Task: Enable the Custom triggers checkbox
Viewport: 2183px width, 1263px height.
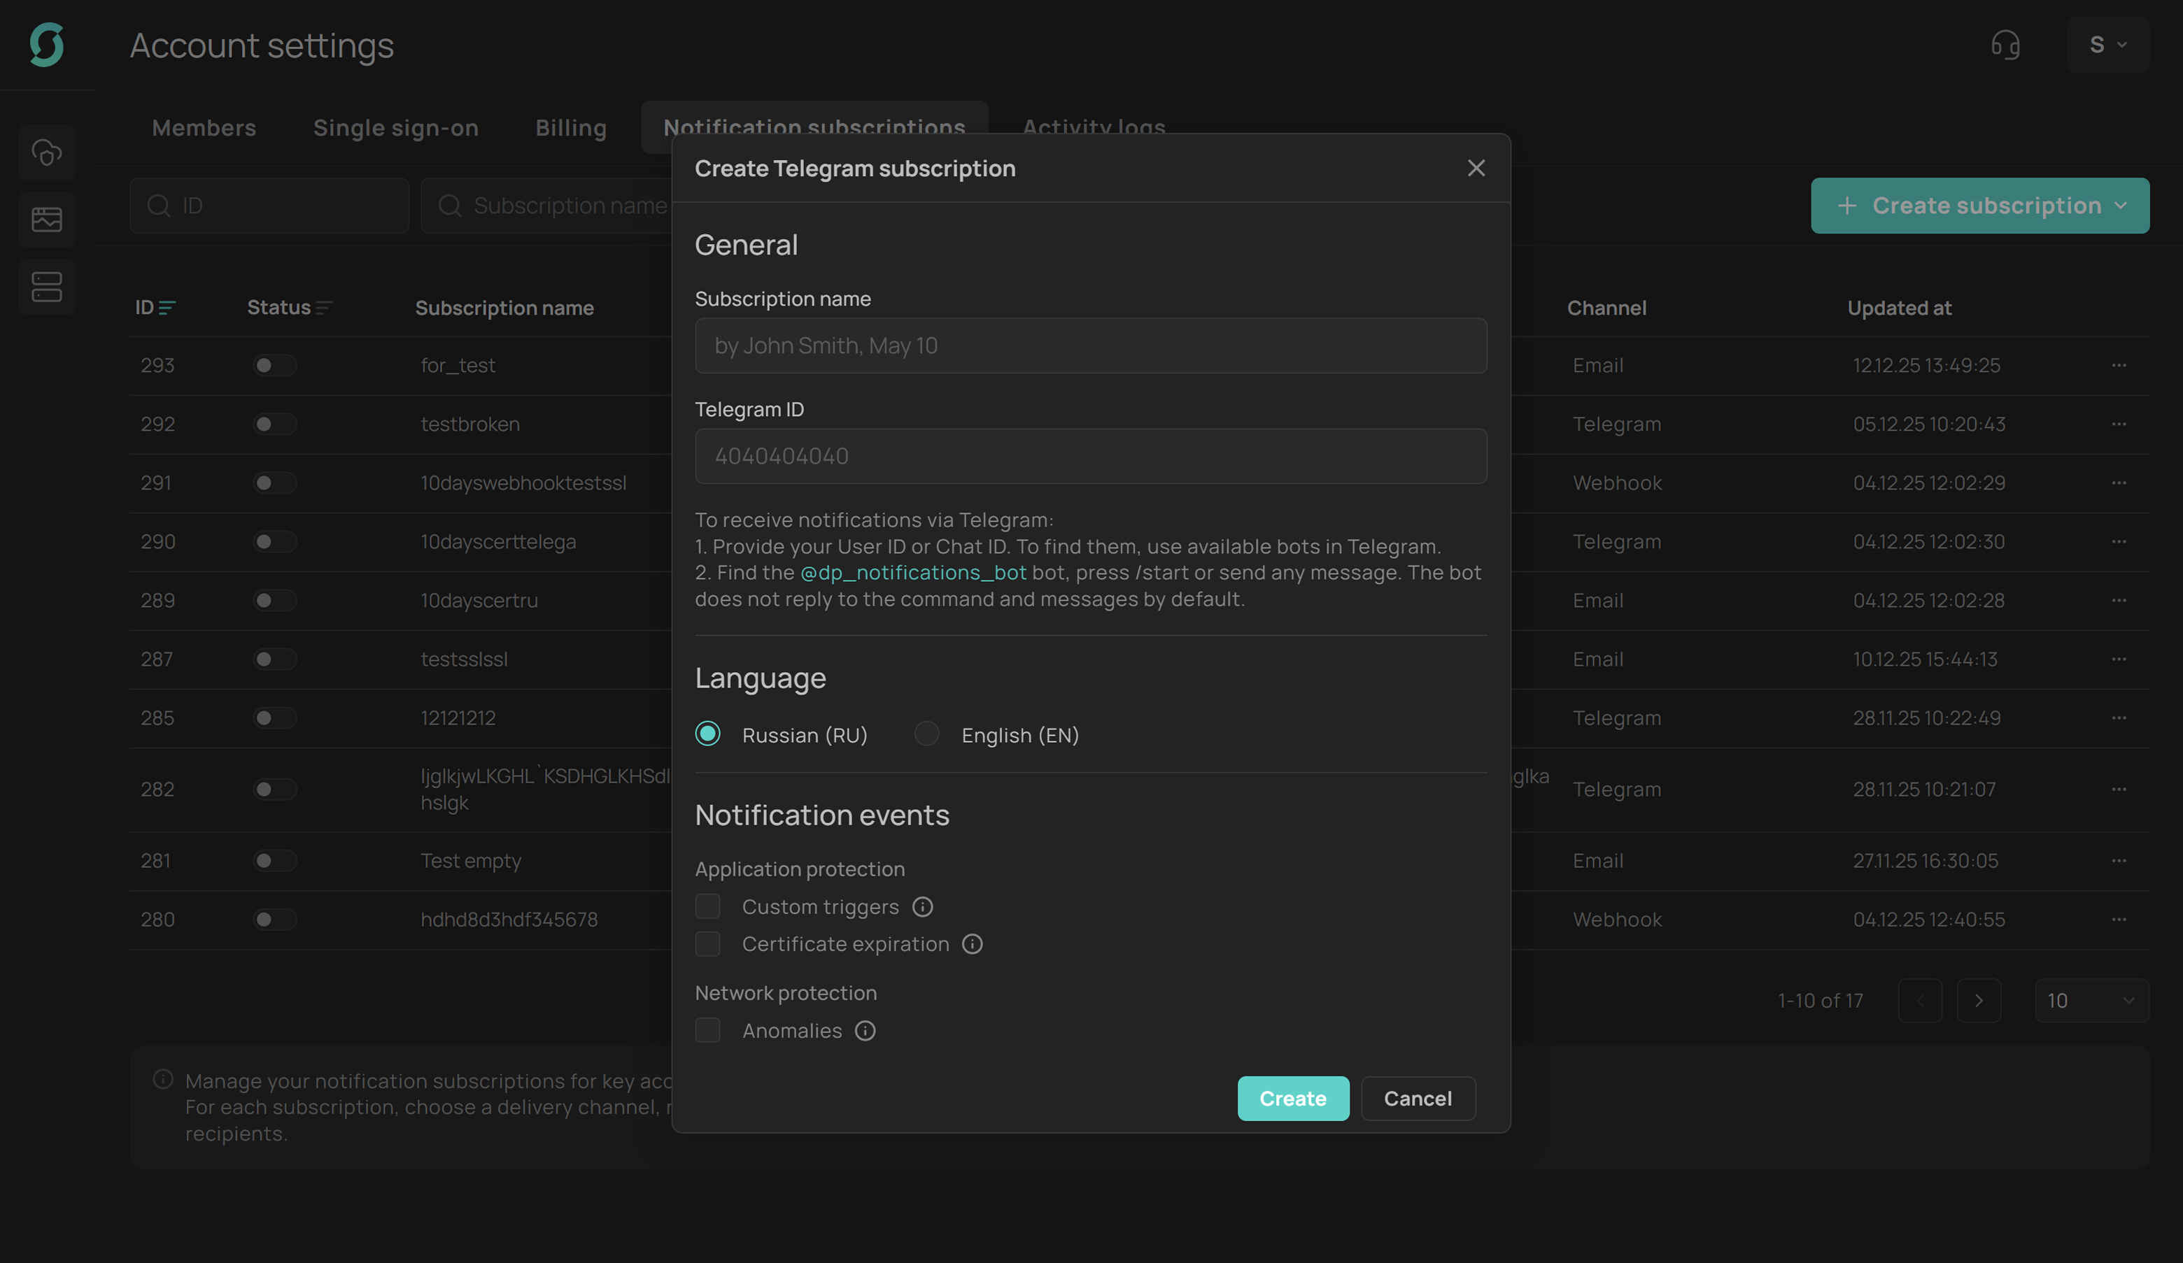Action: pos(708,906)
